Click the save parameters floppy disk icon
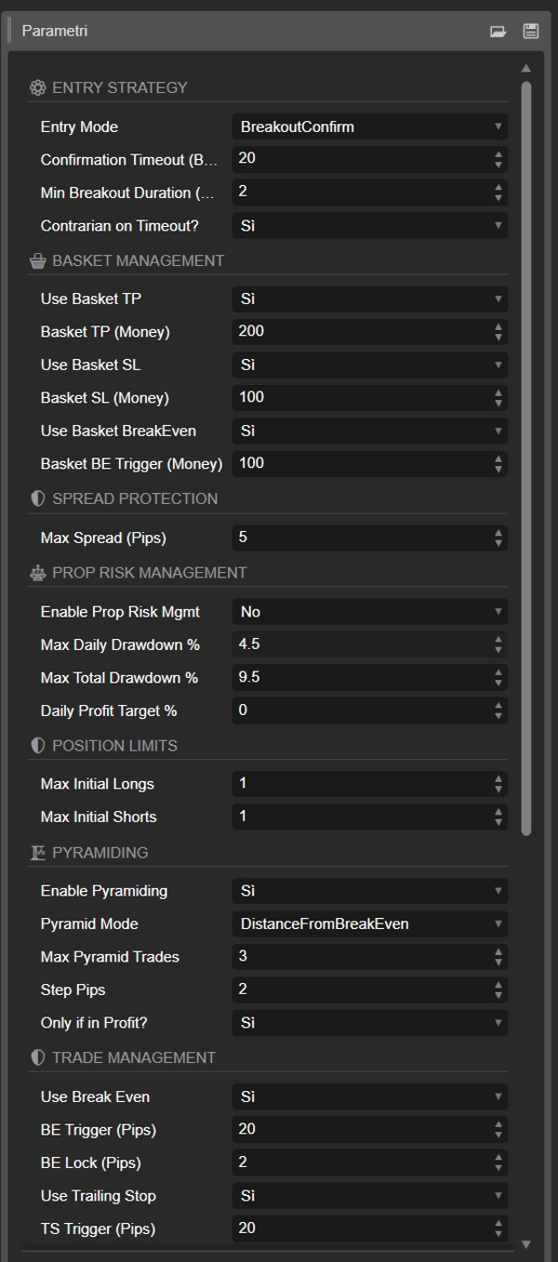Viewport: 558px width, 1262px height. point(531,31)
